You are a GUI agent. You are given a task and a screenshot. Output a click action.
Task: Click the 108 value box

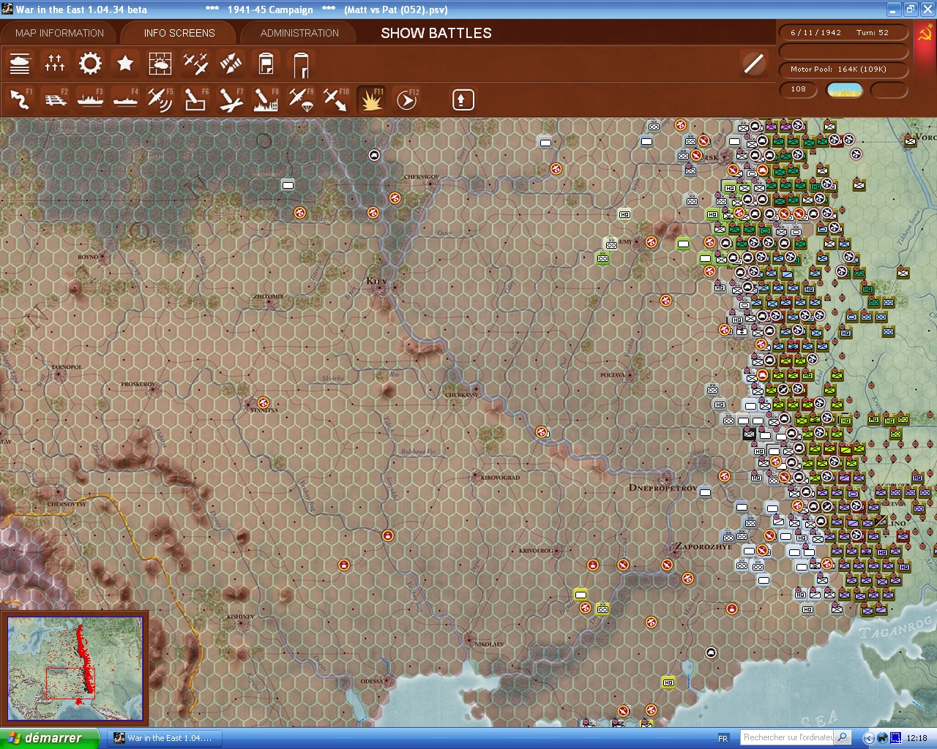[799, 89]
